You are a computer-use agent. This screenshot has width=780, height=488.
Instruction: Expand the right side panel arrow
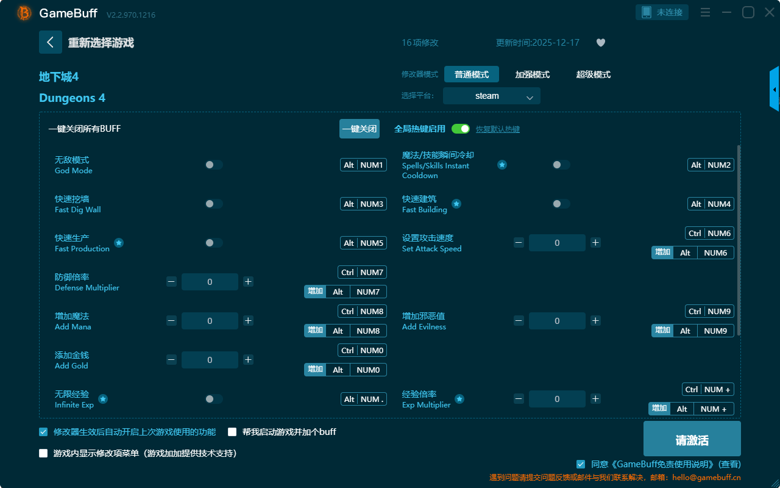tap(774, 90)
